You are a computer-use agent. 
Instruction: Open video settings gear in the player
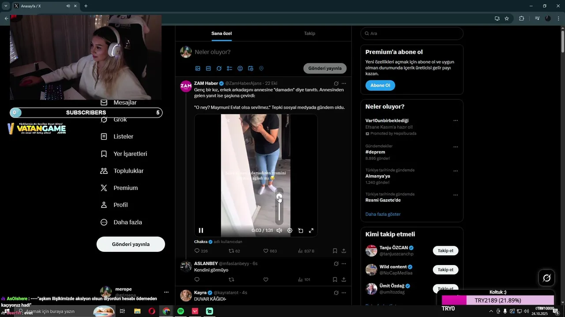[x=290, y=230]
